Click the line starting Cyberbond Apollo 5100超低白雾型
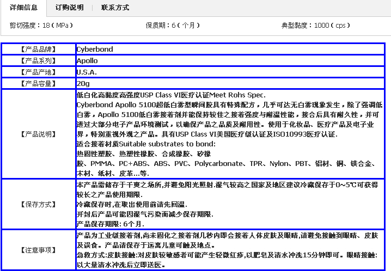 (229, 105)
